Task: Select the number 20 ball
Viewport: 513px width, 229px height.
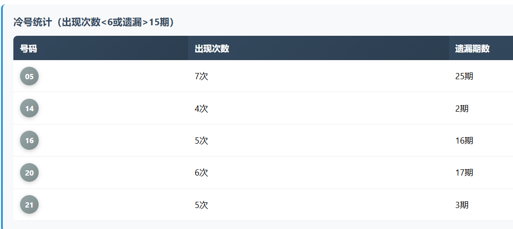Action: tap(29, 173)
